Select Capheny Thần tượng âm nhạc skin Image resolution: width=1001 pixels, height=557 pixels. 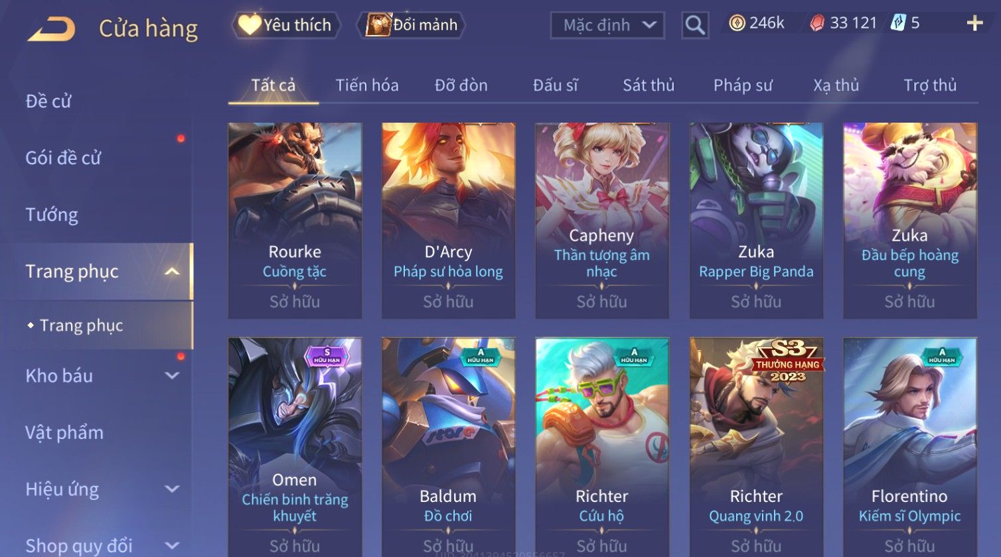coord(602,220)
